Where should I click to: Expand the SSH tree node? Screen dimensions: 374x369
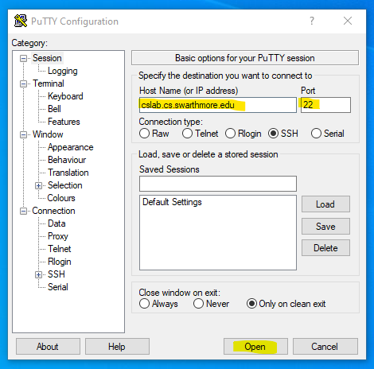click(38, 274)
